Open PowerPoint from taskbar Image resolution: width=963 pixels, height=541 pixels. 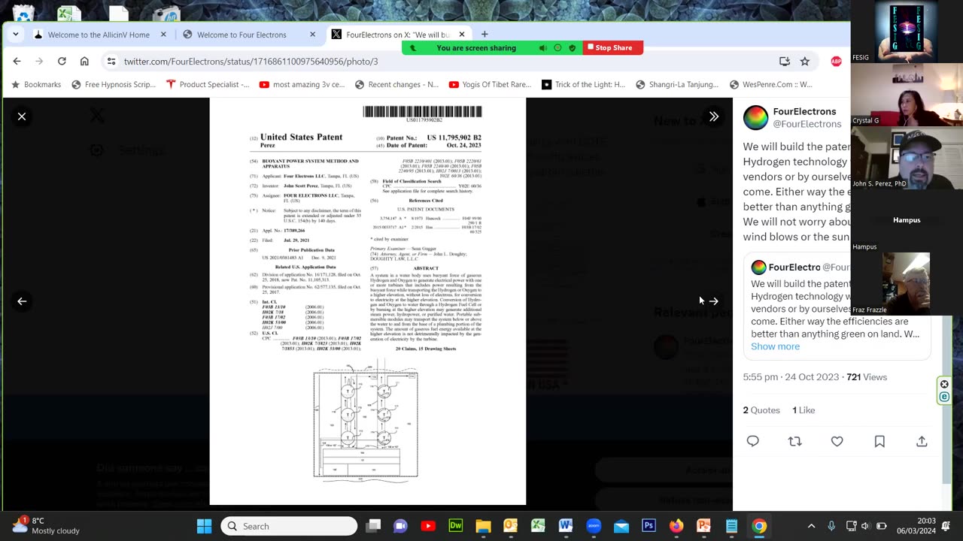[x=703, y=526]
